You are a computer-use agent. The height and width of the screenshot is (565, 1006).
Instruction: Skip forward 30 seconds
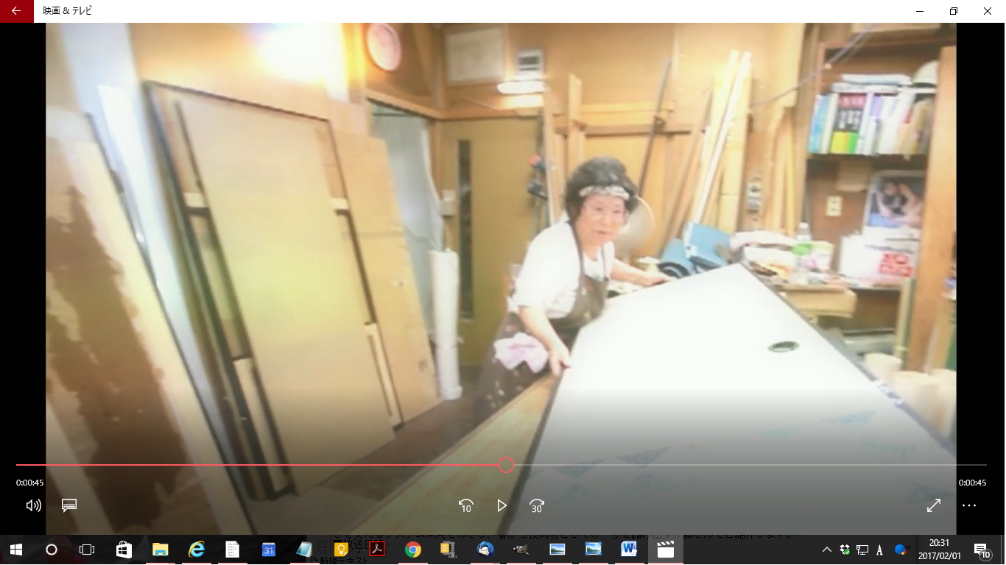tap(537, 505)
